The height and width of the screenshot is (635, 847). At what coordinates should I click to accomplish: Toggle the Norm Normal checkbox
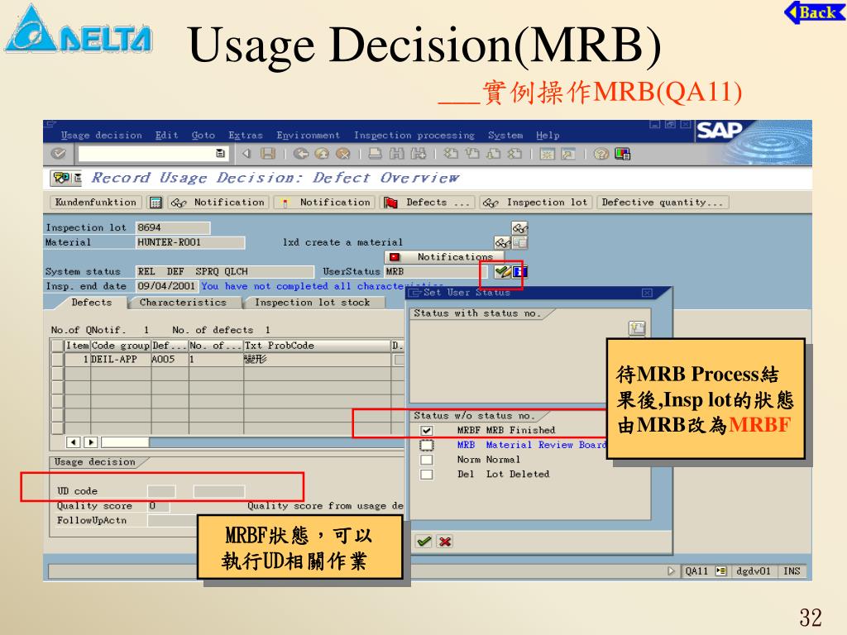[427, 460]
